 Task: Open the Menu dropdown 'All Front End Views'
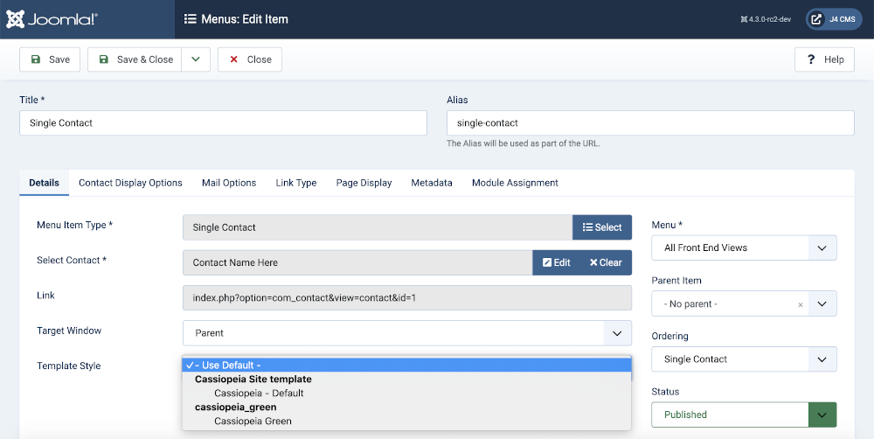click(x=744, y=247)
